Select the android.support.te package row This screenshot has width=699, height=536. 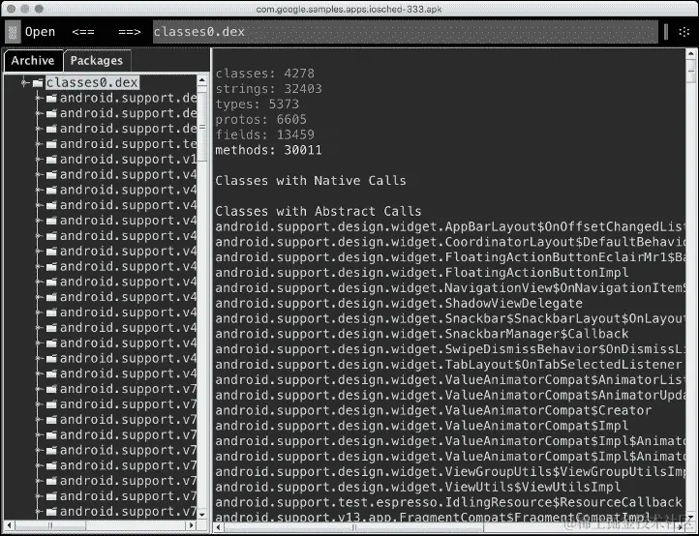pyautogui.click(x=128, y=144)
